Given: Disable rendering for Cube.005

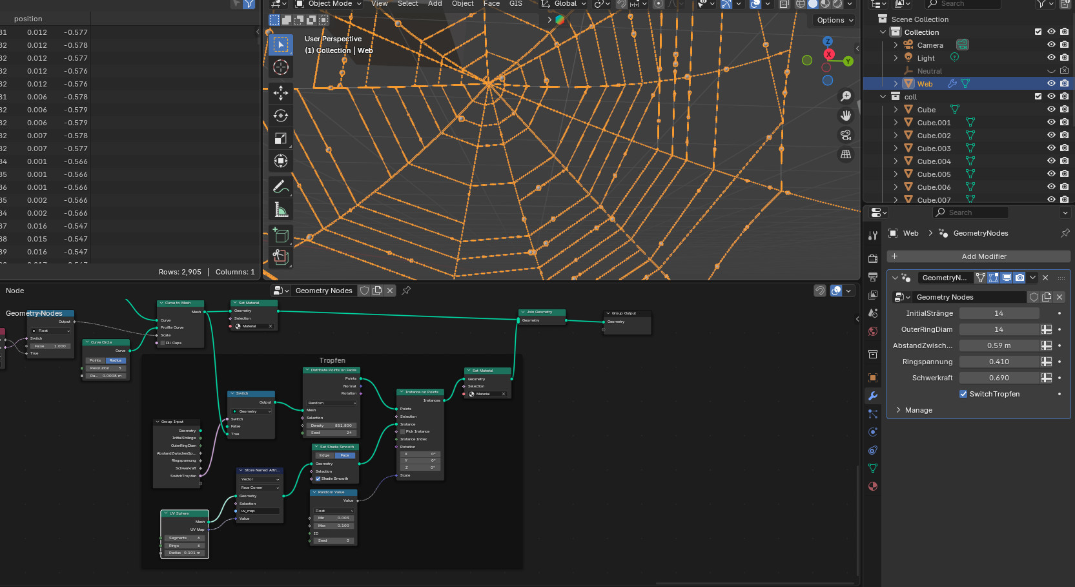Looking at the screenshot, I should tap(1064, 174).
